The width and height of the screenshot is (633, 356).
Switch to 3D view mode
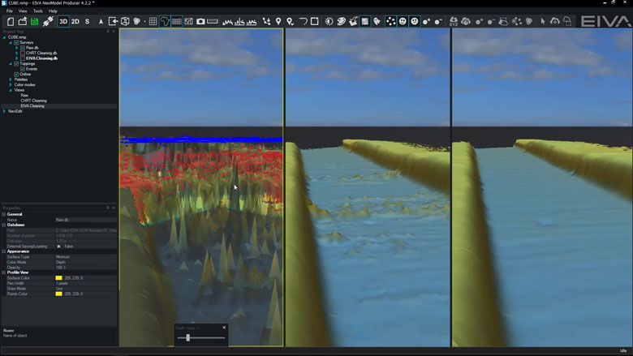click(x=63, y=21)
